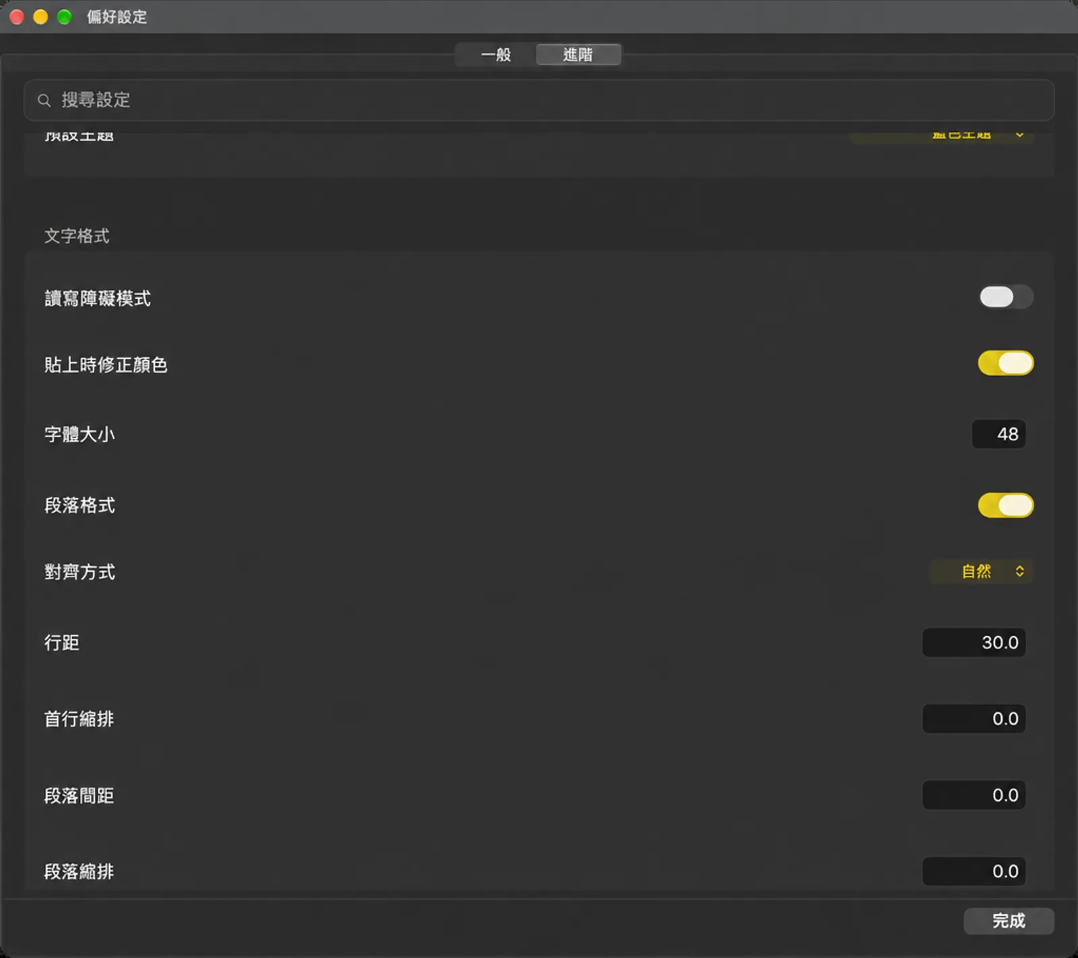Viewport: 1078px width, 958px height.
Task: Switch to the 一般 tab
Action: pyautogui.click(x=496, y=55)
